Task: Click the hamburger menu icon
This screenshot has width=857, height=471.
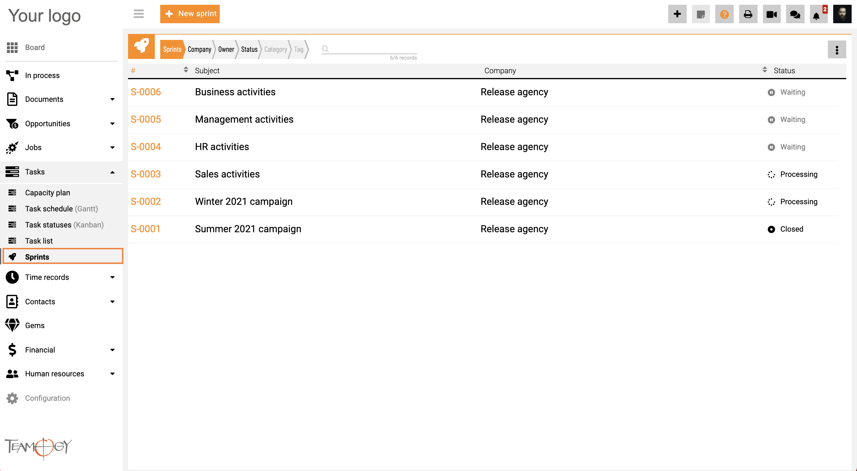Action: (138, 14)
